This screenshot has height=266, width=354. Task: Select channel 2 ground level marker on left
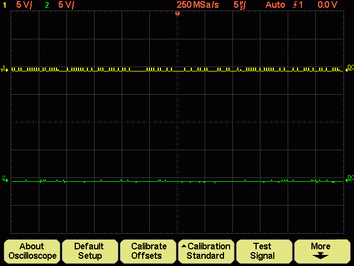[5, 179]
